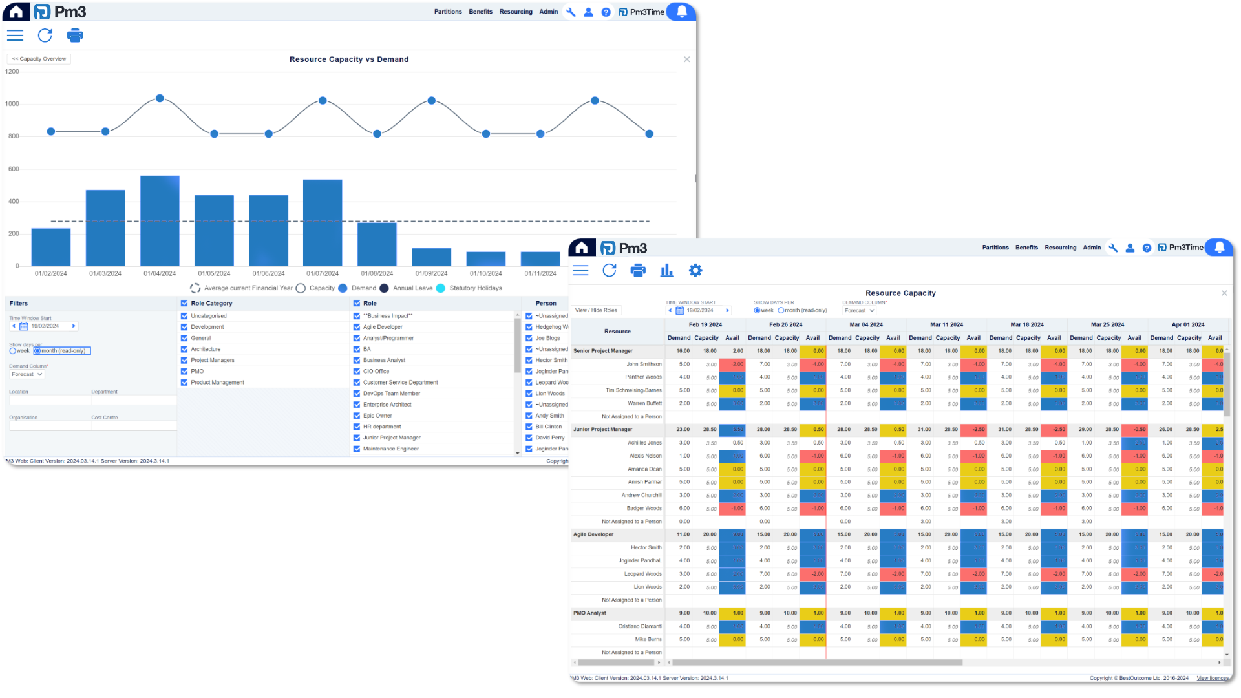The image size is (1241, 698).
Task: Open Partitions menu in the Resource Capacity window
Action: pos(995,248)
